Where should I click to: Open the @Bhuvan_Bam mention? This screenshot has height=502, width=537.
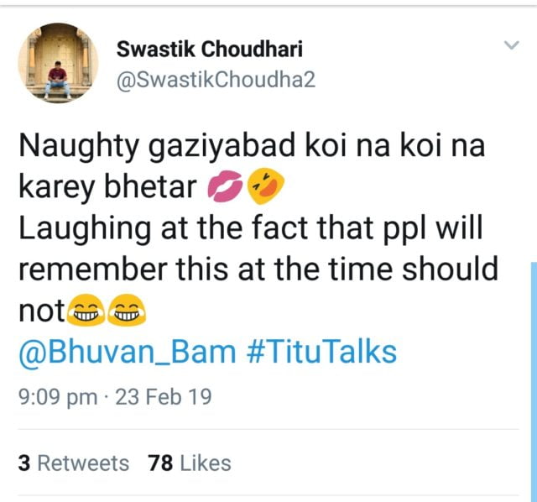coord(127,352)
